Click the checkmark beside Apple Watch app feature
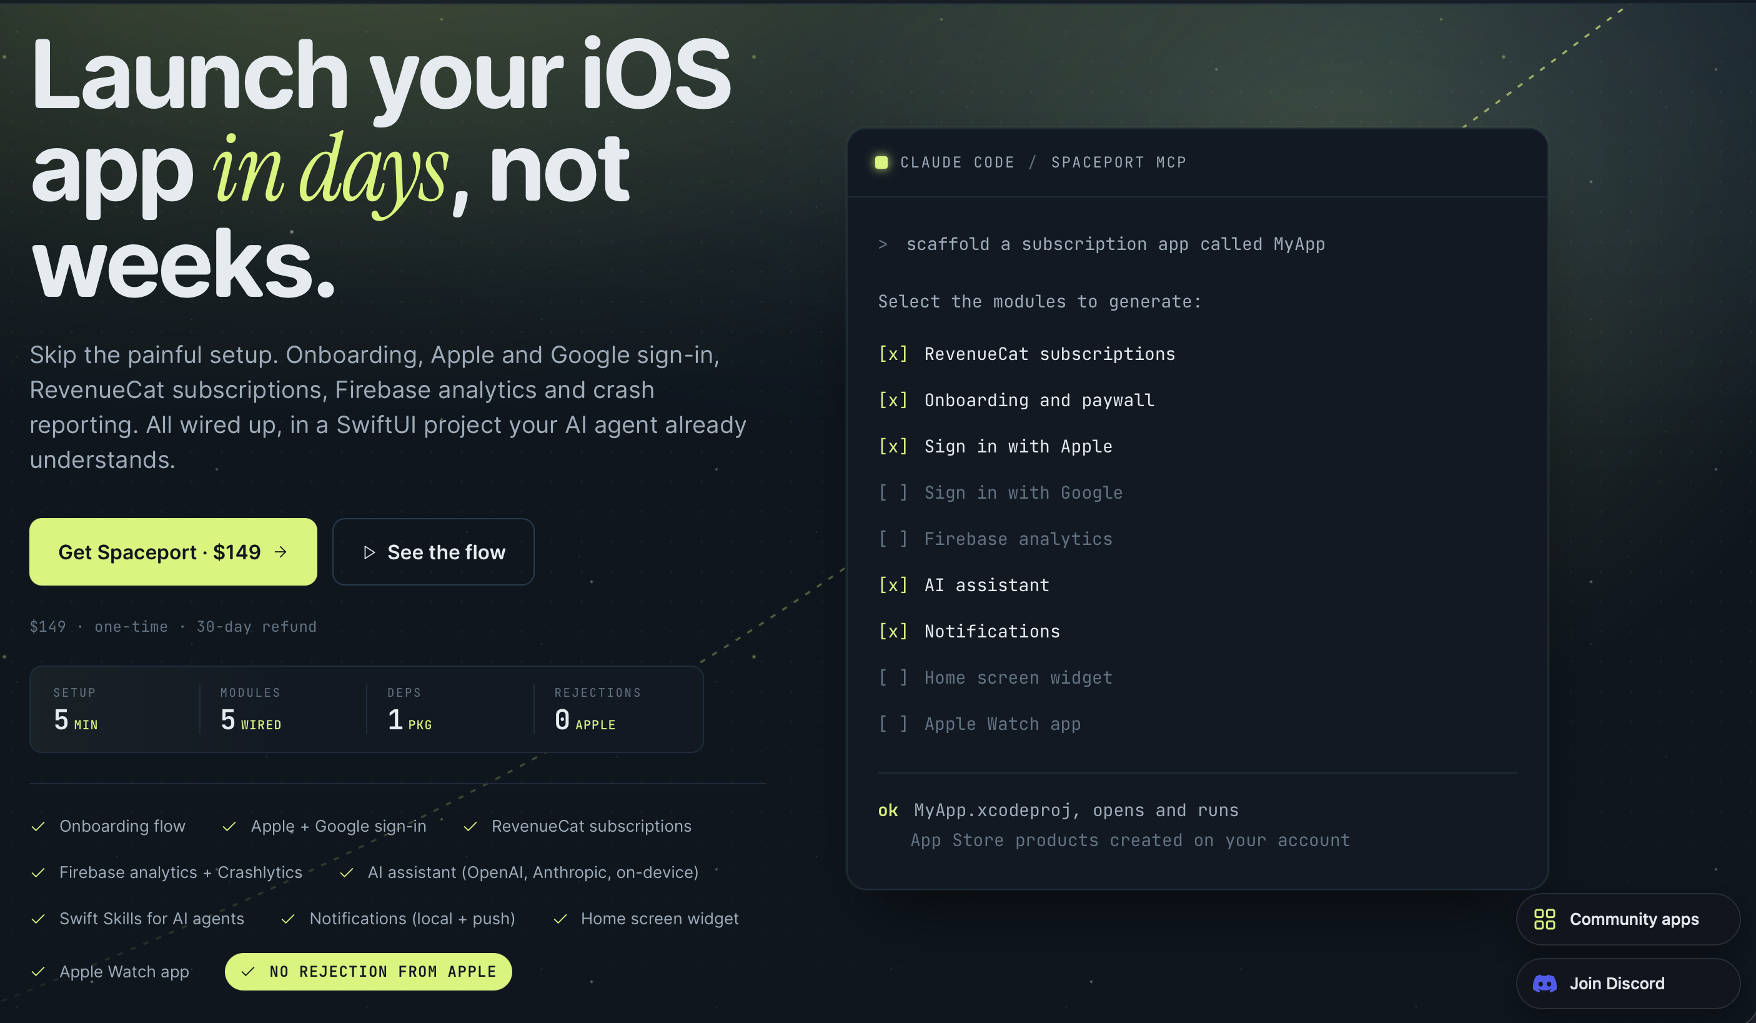Screen dimensions: 1756x1023 click(38, 971)
